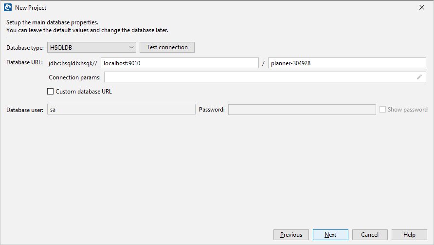434x245 pixels.
Task: Cancel the new project setup
Action: pos(370,235)
